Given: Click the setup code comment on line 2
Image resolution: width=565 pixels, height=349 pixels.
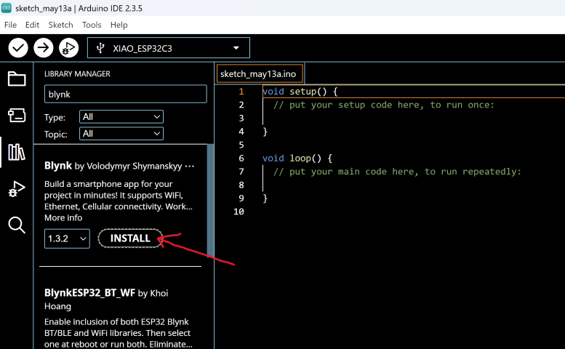Looking at the screenshot, I should [x=384, y=105].
